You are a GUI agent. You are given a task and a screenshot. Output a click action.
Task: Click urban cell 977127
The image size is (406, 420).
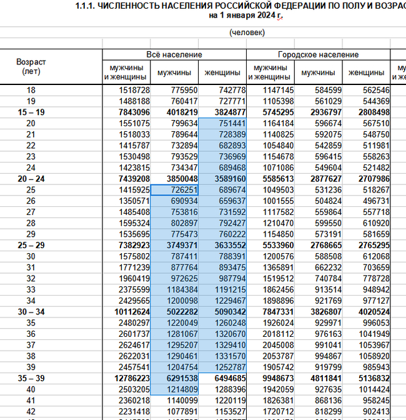click(367, 301)
